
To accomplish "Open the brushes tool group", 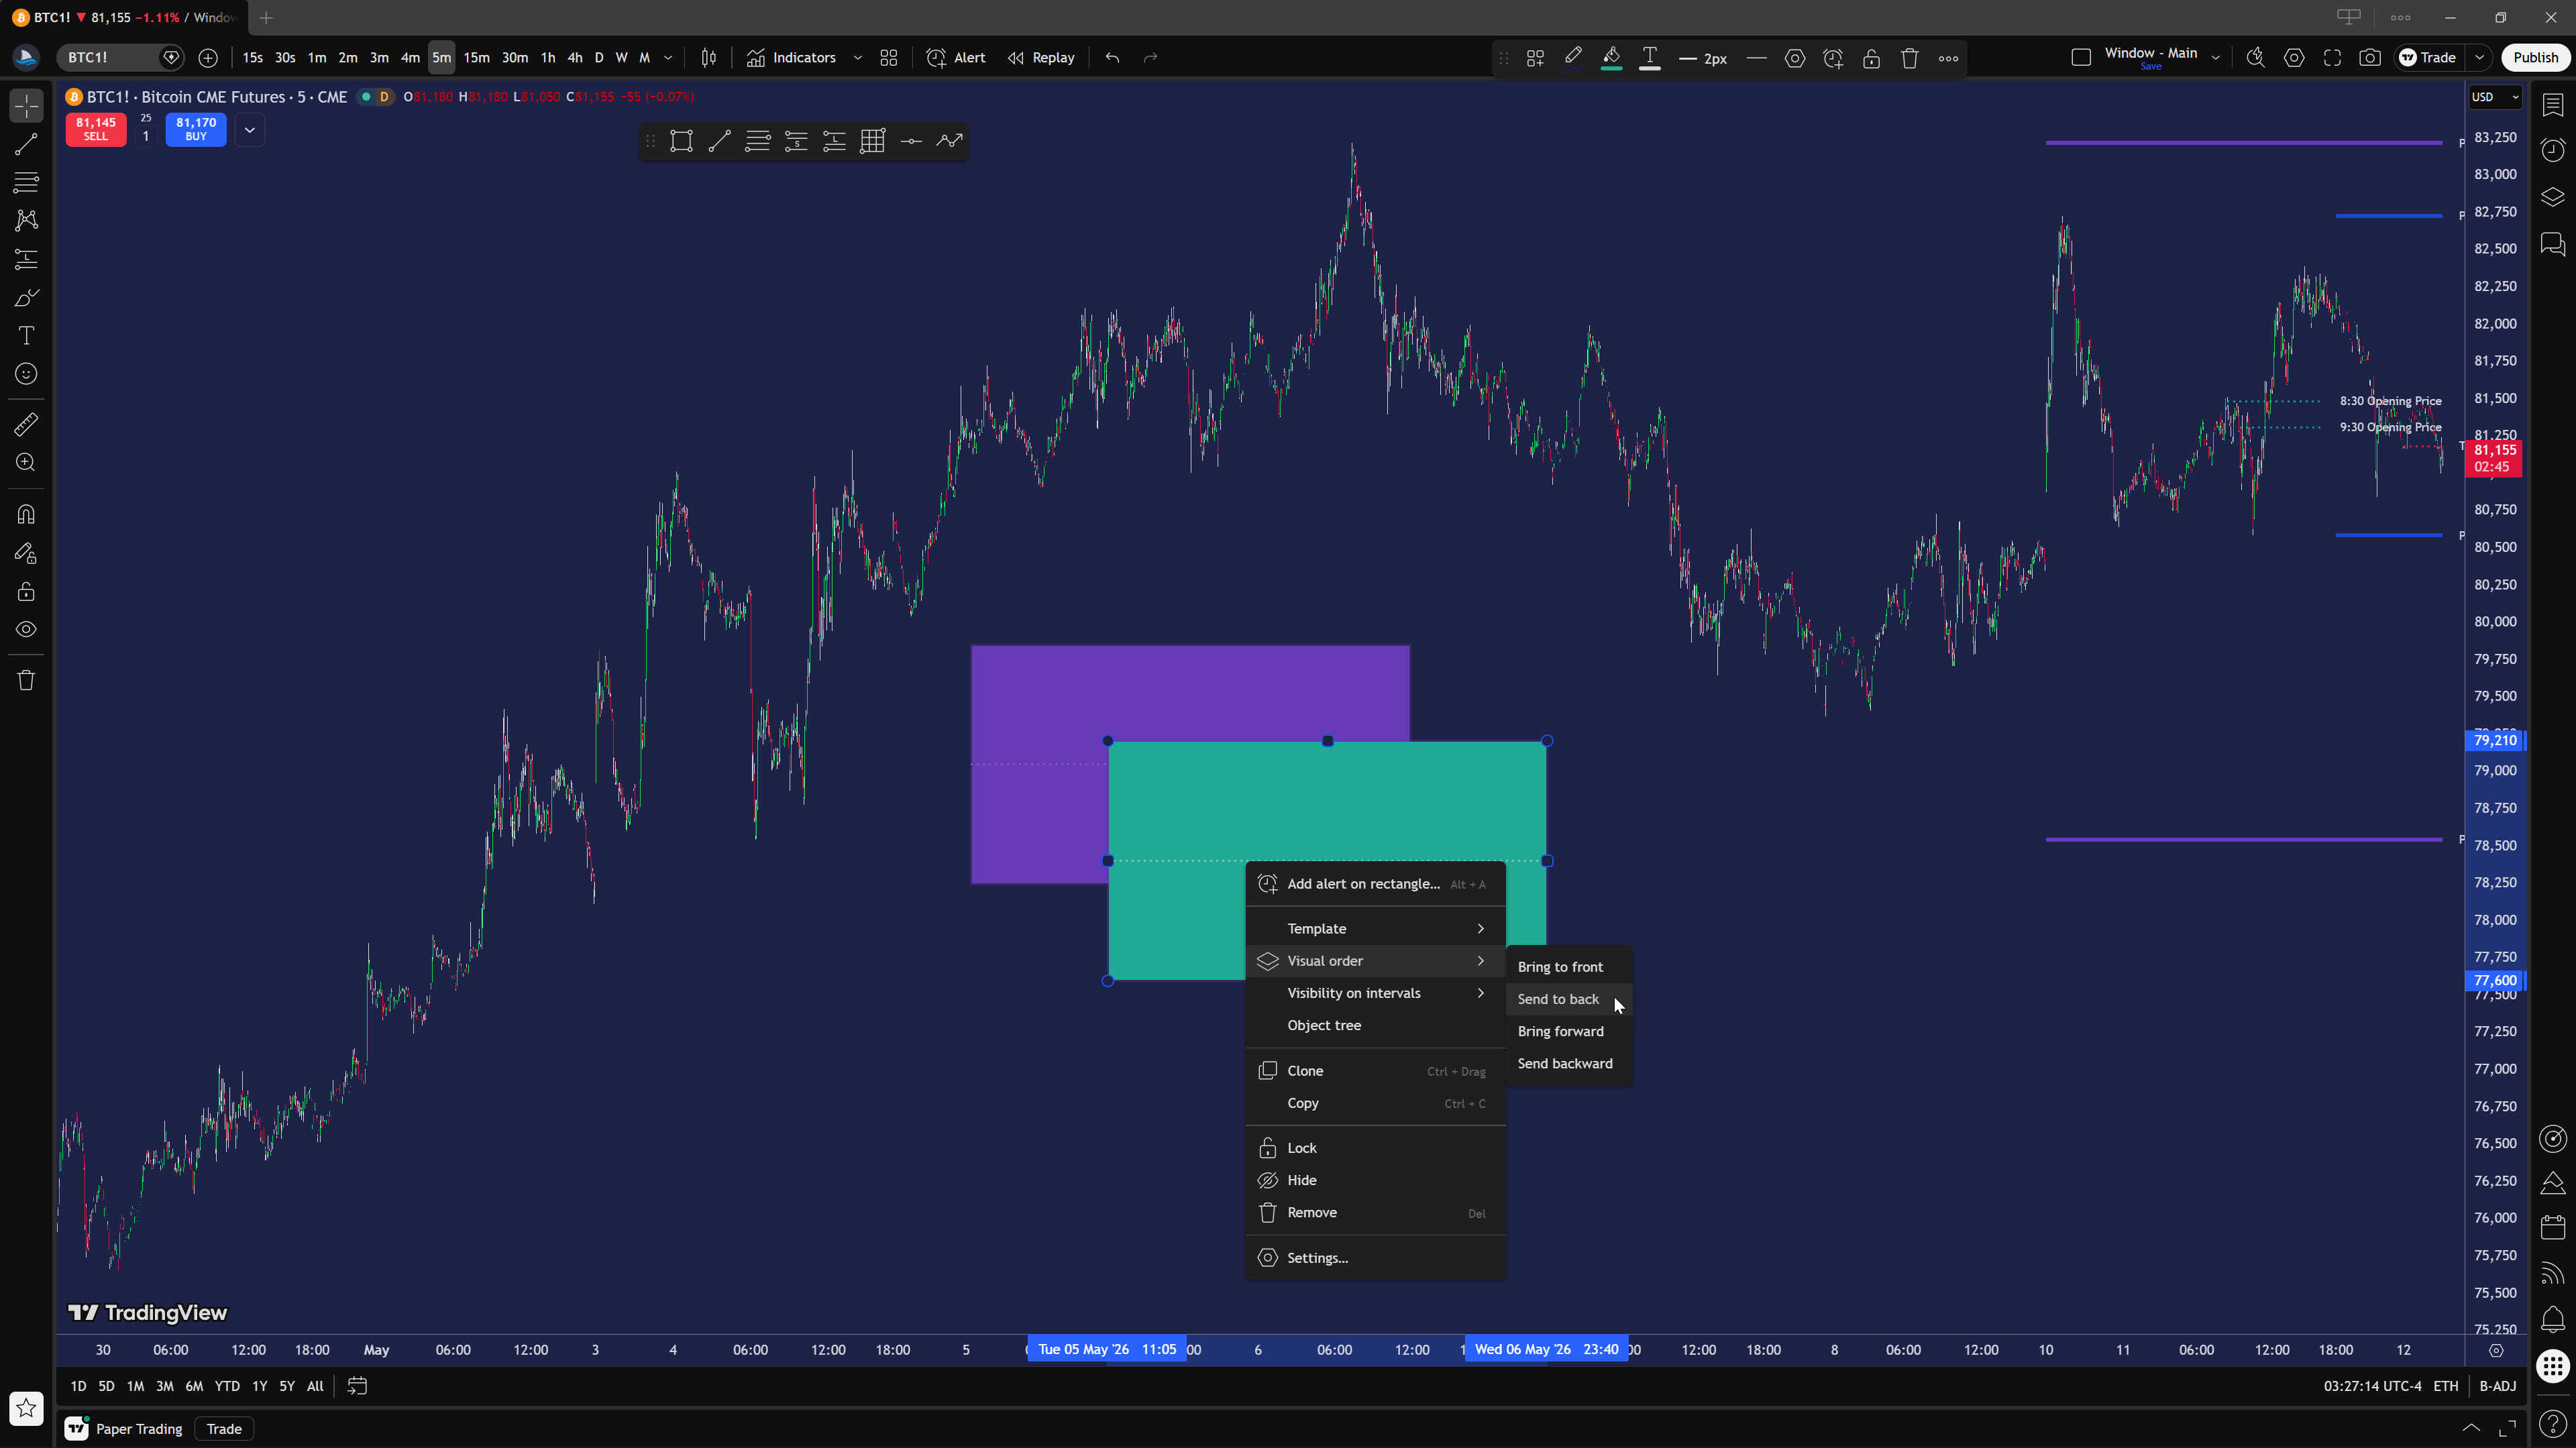I will click(x=26, y=298).
